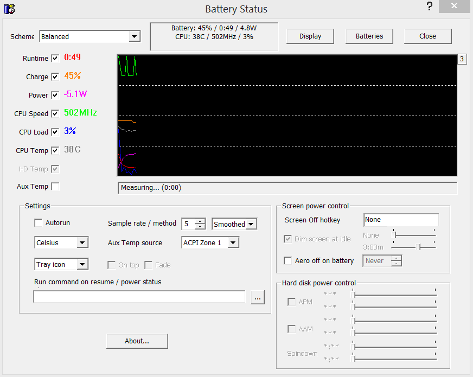The height and width of the screenshot is (377, 473).
Task: Click the About... button
Action: click(x=137, y=341)
